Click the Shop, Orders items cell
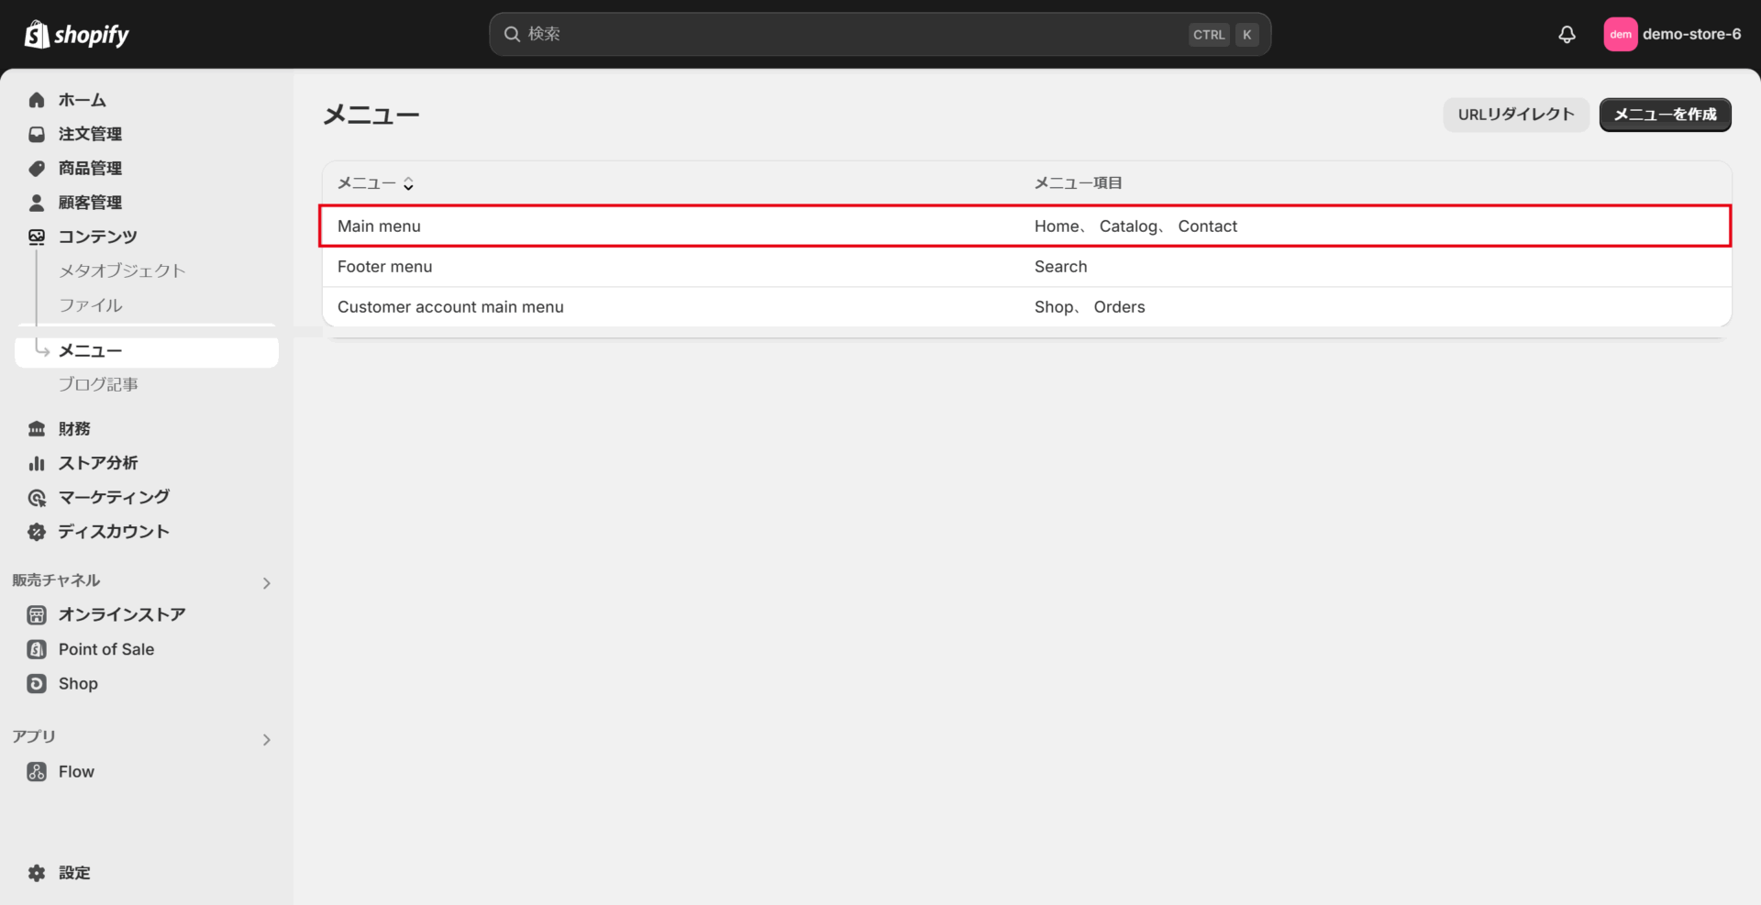The height and width of the screenshot is (905, 1761). pyautogui.click(x=1090, y=307)
